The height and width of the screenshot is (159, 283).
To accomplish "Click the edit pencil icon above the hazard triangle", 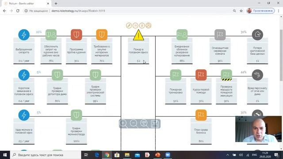I will (129, 26).
